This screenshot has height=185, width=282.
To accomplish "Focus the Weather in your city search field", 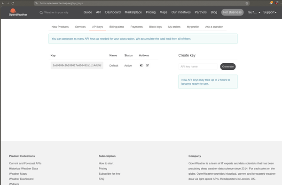I will click(56, 12).
